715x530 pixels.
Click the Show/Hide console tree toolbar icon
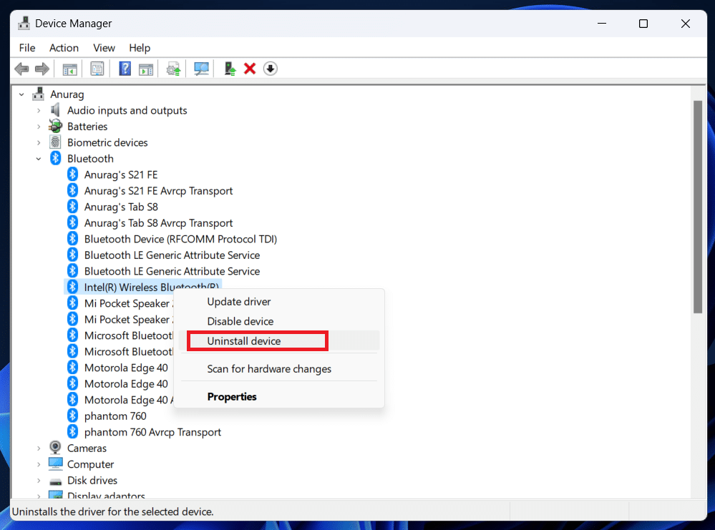coord(69,68)
